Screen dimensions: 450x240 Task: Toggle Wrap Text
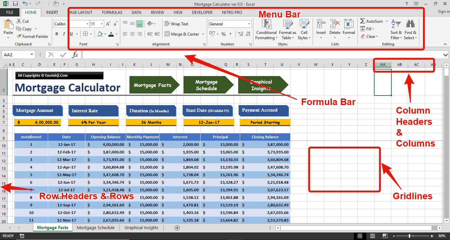[x=176, y=24]
